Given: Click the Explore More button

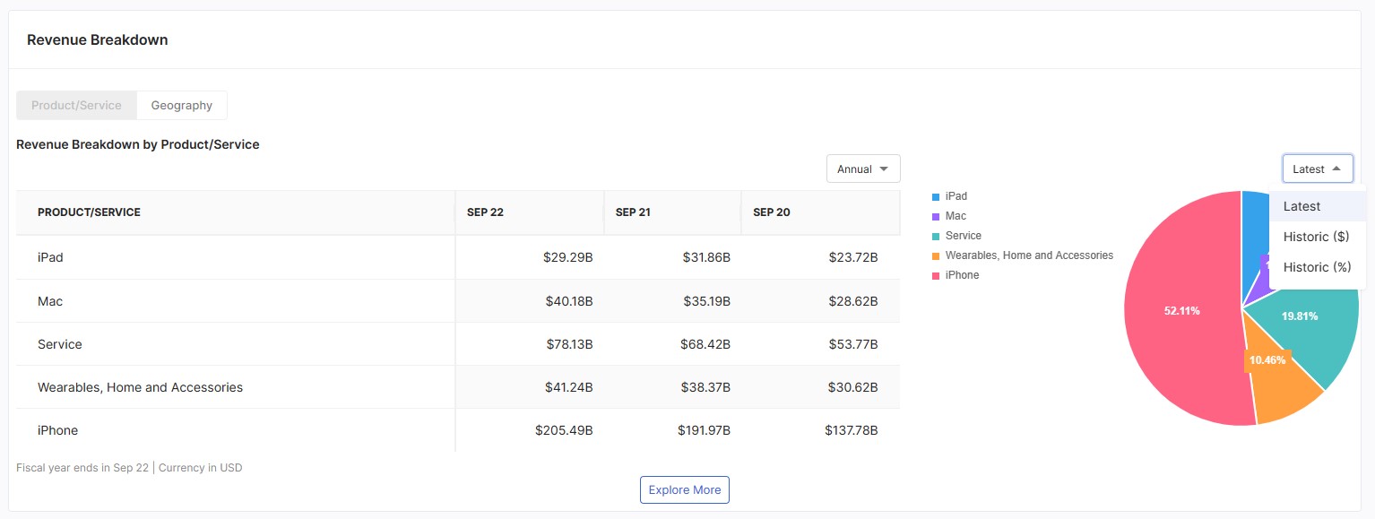Looking at the screenshot, I should point(685,489).
